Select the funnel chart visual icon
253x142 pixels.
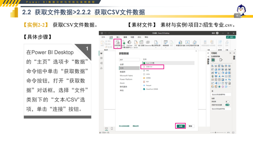pos(216,73)
